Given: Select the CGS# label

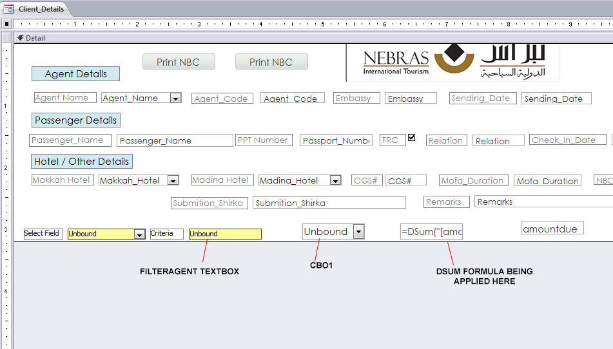Looking at the screenshot, I should [x=367, y=180].
